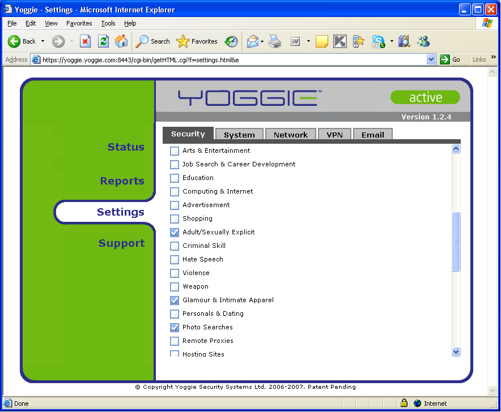Open the Edit with Word dropdown arrow

[308, 41]
